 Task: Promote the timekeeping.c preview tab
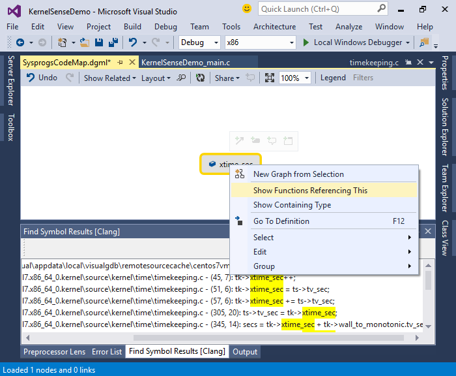408,63
